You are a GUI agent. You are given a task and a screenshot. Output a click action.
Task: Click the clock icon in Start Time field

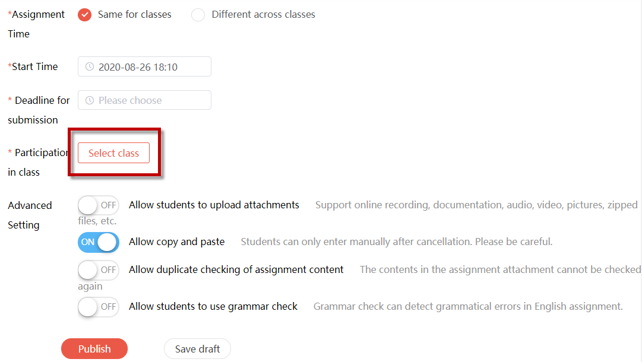(x=89, y=66)
